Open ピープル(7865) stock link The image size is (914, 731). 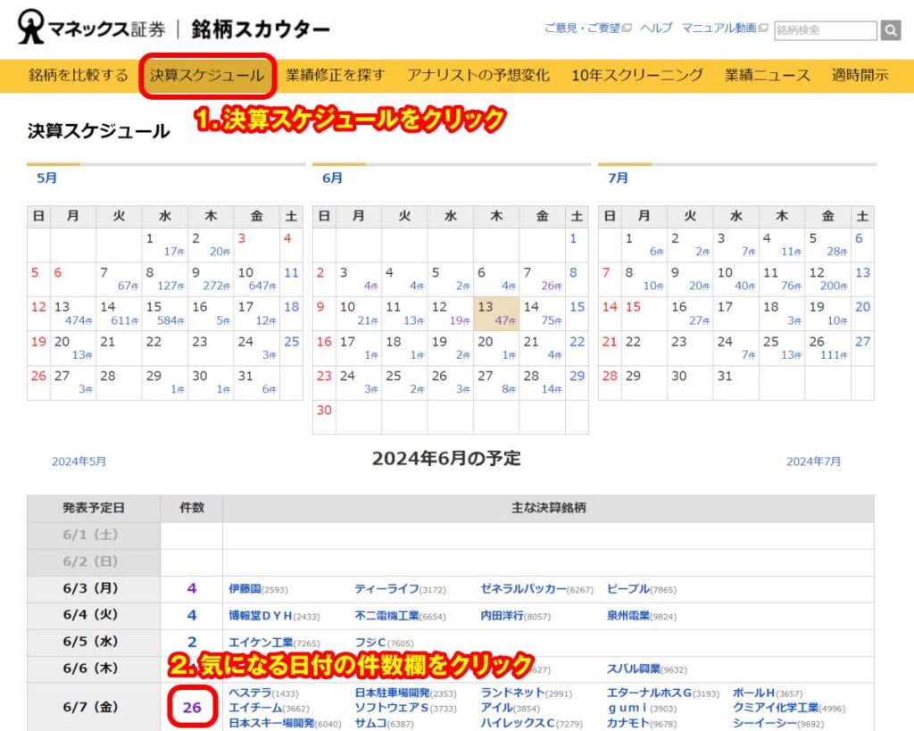(641, 589)
